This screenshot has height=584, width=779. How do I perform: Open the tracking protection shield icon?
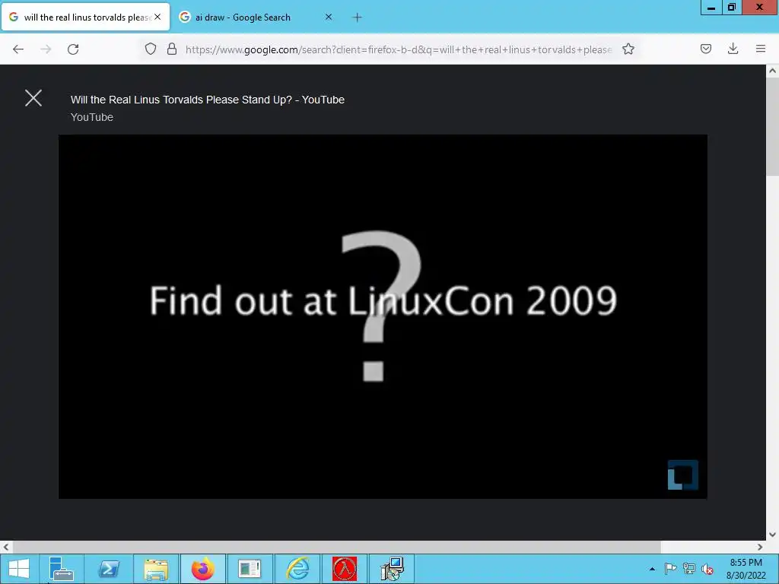point(151,49)
